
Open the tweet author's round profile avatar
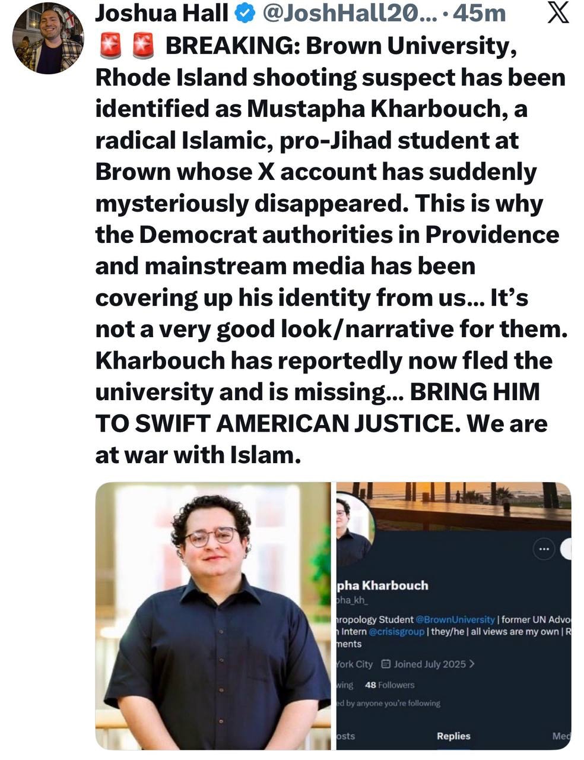[x=48, y=39]
